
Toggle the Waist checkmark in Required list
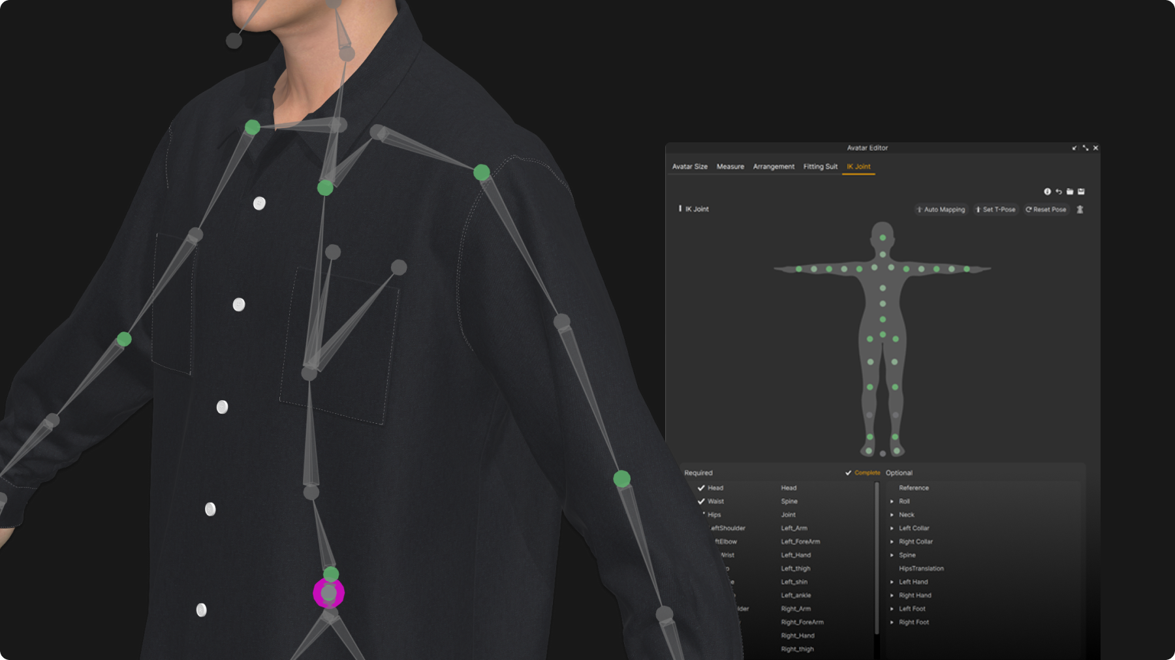701,501
